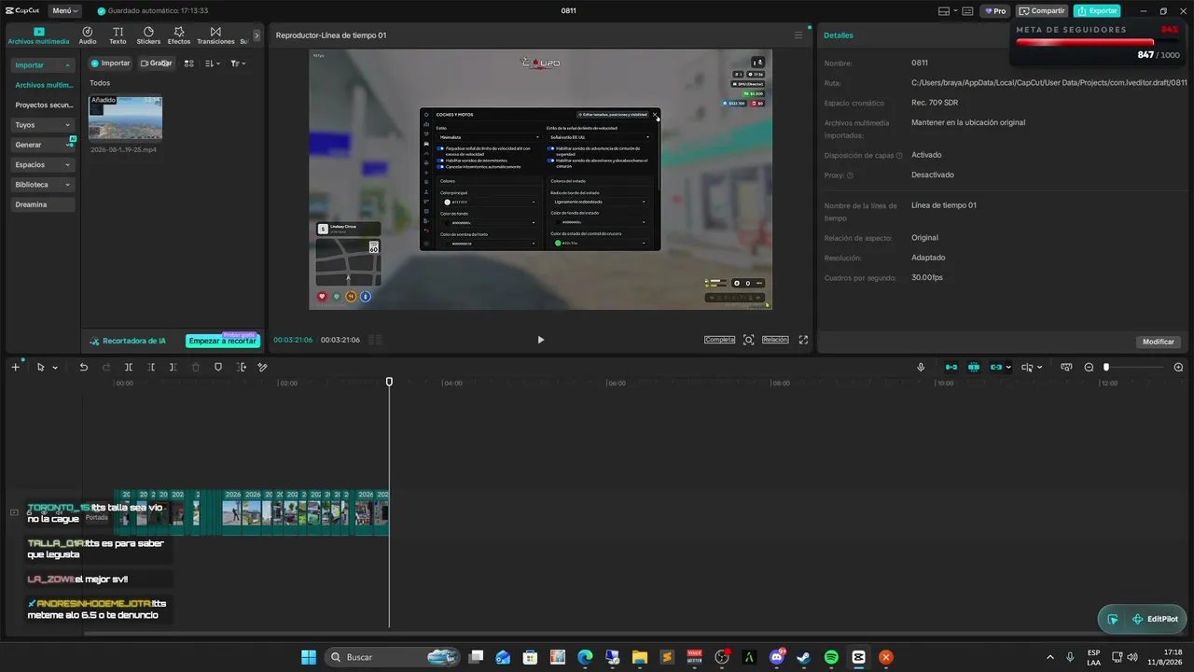
Task: Click the Importar button with plus icon
Action: [110, 63]
